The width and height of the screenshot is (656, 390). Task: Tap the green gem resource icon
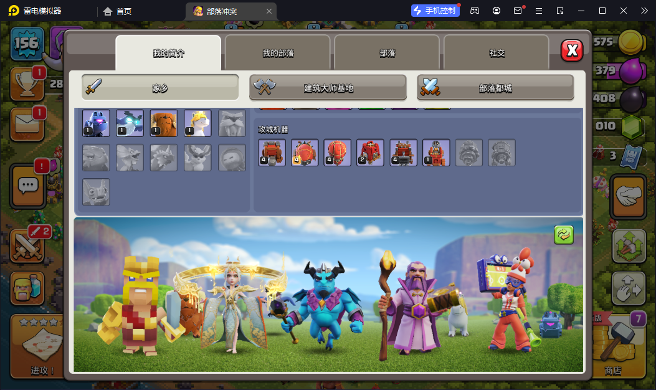[x=632, y=126]
